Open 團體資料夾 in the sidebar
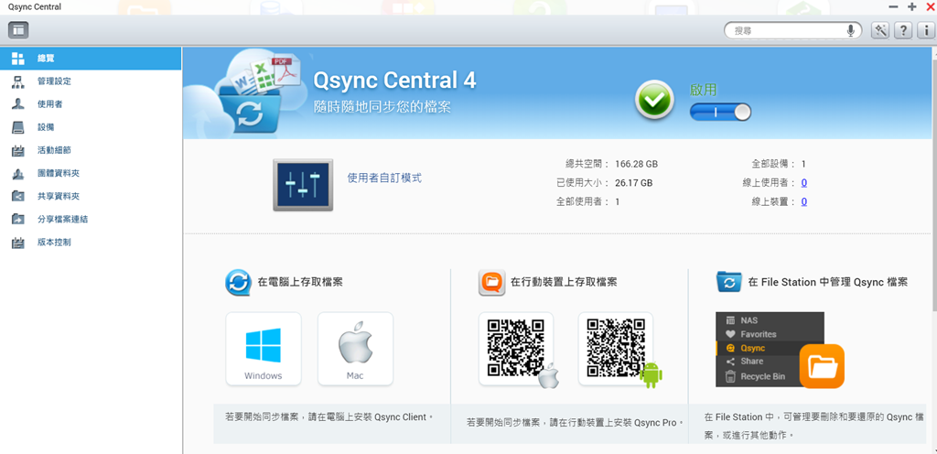 tap(91, 173)
